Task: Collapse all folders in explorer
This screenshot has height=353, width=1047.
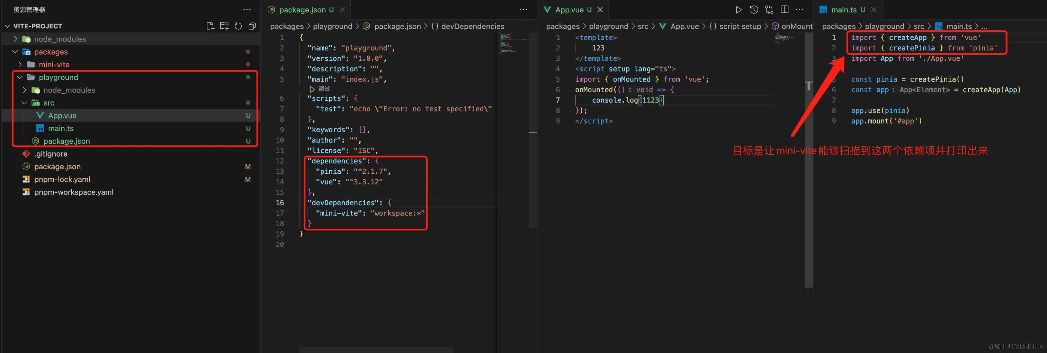Action: [x=252, y=26]
